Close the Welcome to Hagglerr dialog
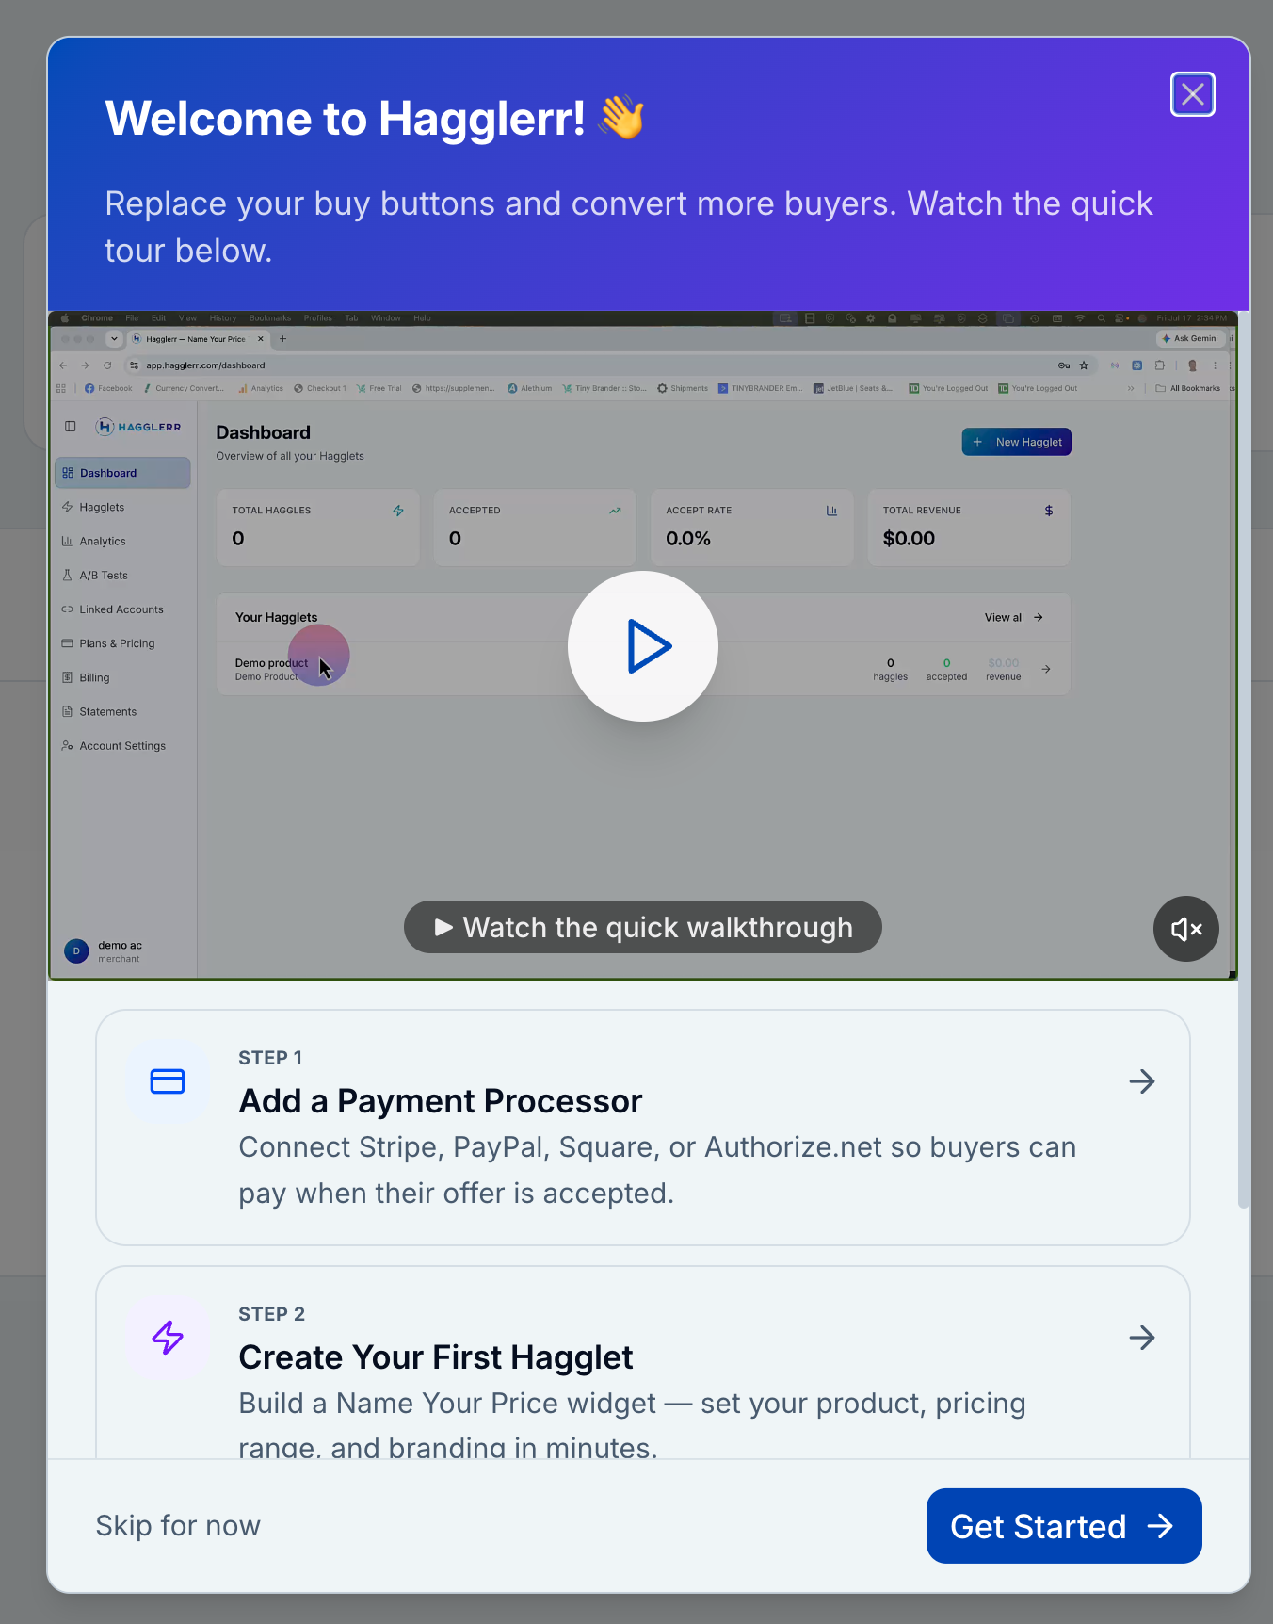The image size is (1273, 1624). (x=1192, y=94)
